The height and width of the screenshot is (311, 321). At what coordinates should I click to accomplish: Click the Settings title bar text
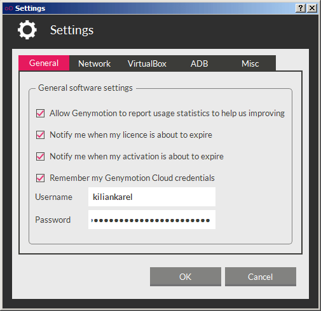click(x=30, y=8)
